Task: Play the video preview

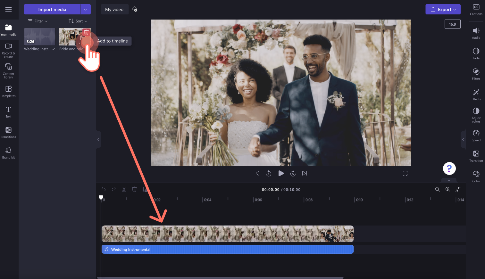Action: click(x=281, y=173)
